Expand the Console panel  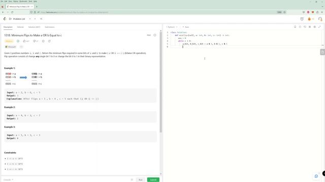(x=8, y=180)
